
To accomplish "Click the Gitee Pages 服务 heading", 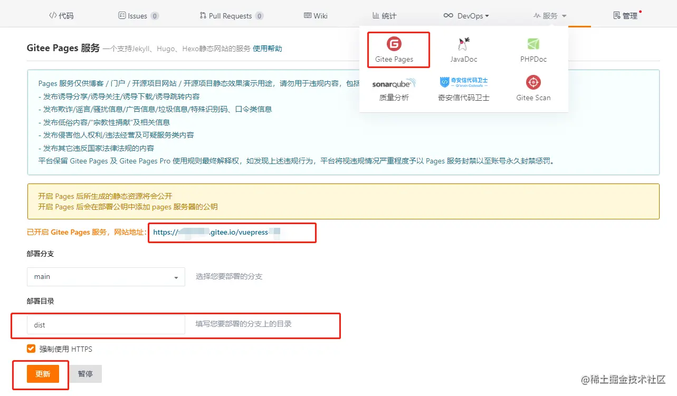I will click(63, 48).
